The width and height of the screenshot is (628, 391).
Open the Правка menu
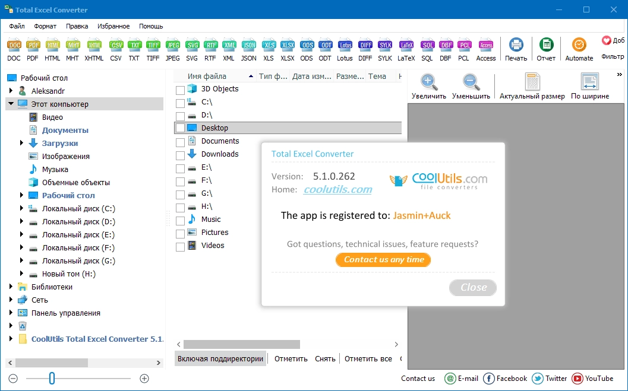pos(77,26)
